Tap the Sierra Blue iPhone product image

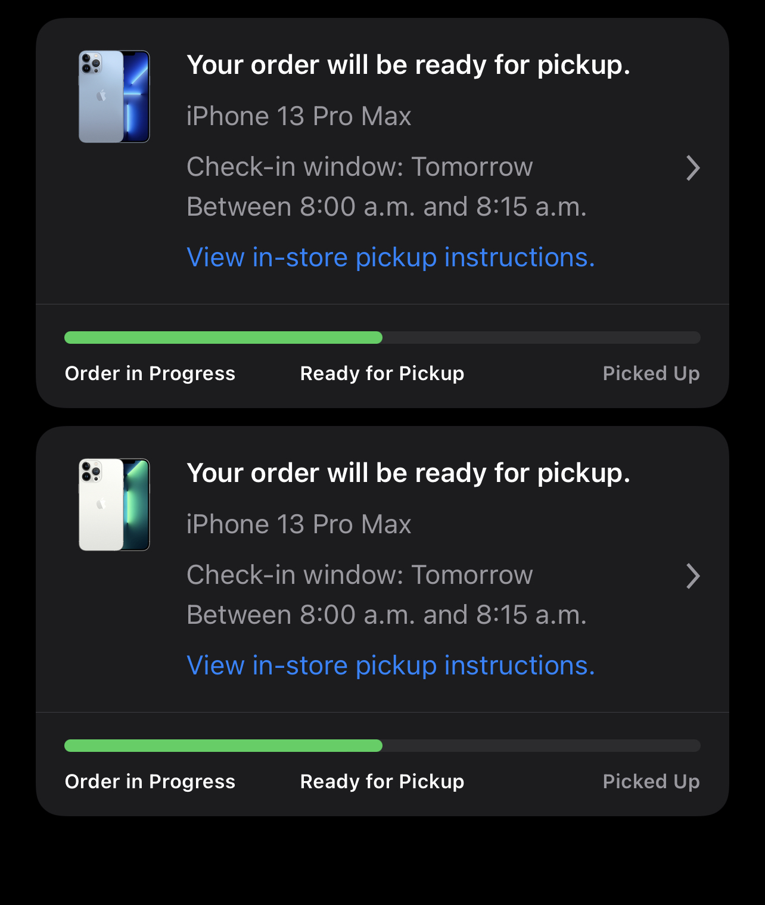pos(114,97)
